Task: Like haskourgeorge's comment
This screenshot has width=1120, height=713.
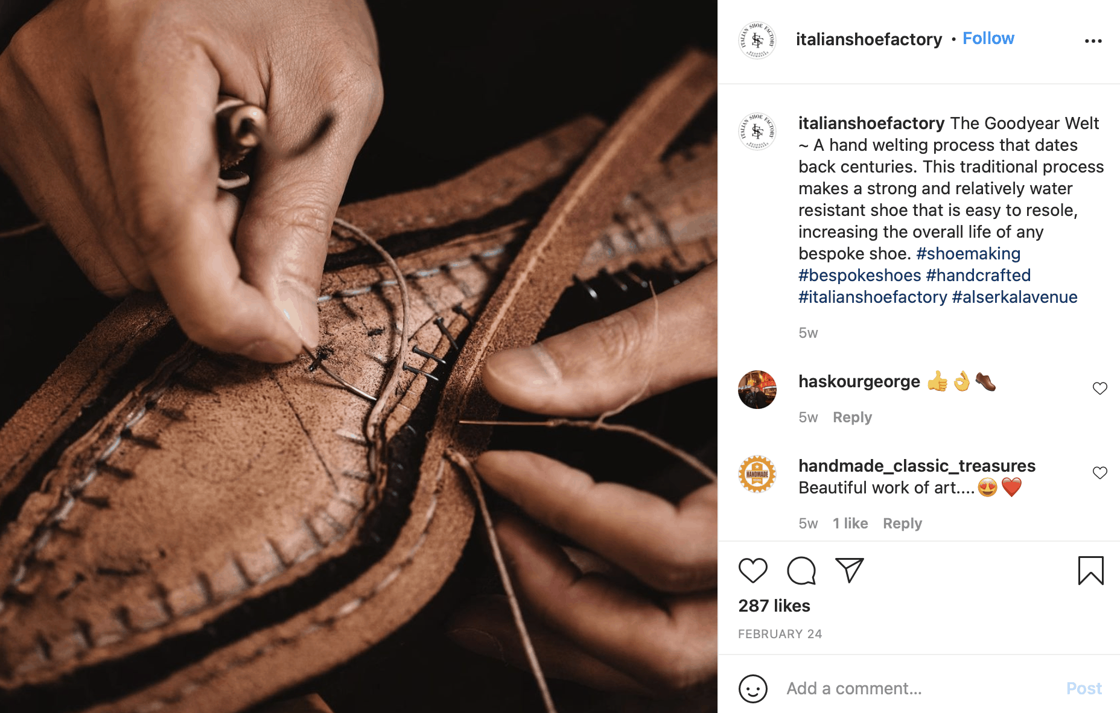Action: (x=1099, y=388)
